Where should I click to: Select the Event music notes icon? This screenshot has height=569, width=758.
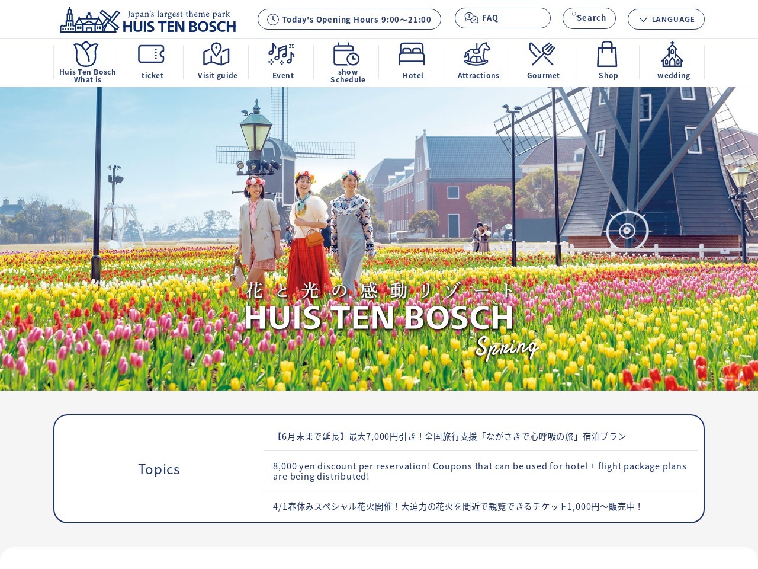(281, 54)
